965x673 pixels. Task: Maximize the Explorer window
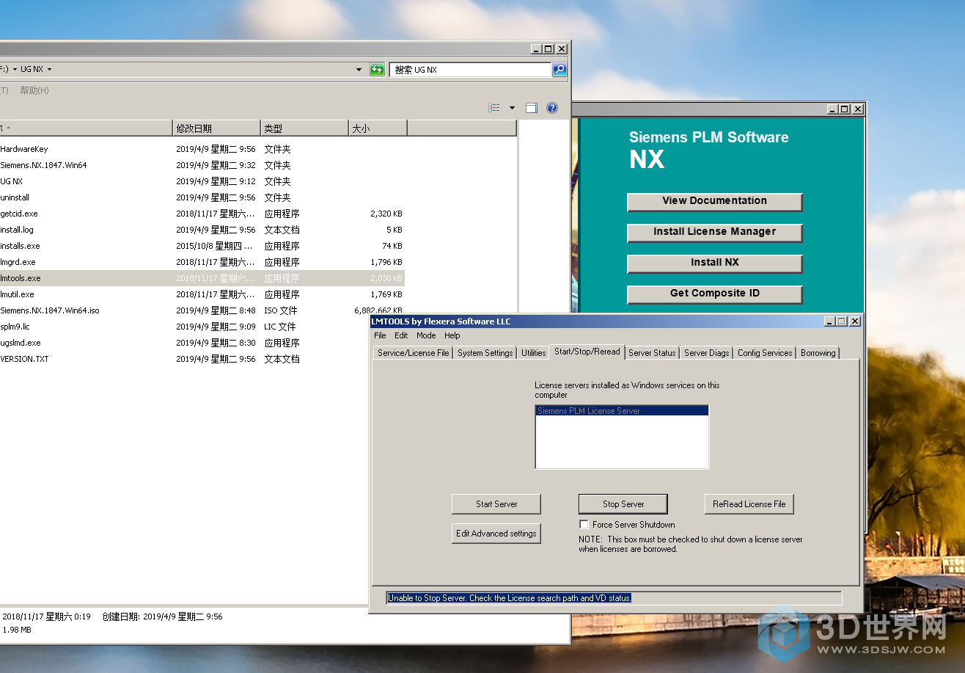coord(548,49)
